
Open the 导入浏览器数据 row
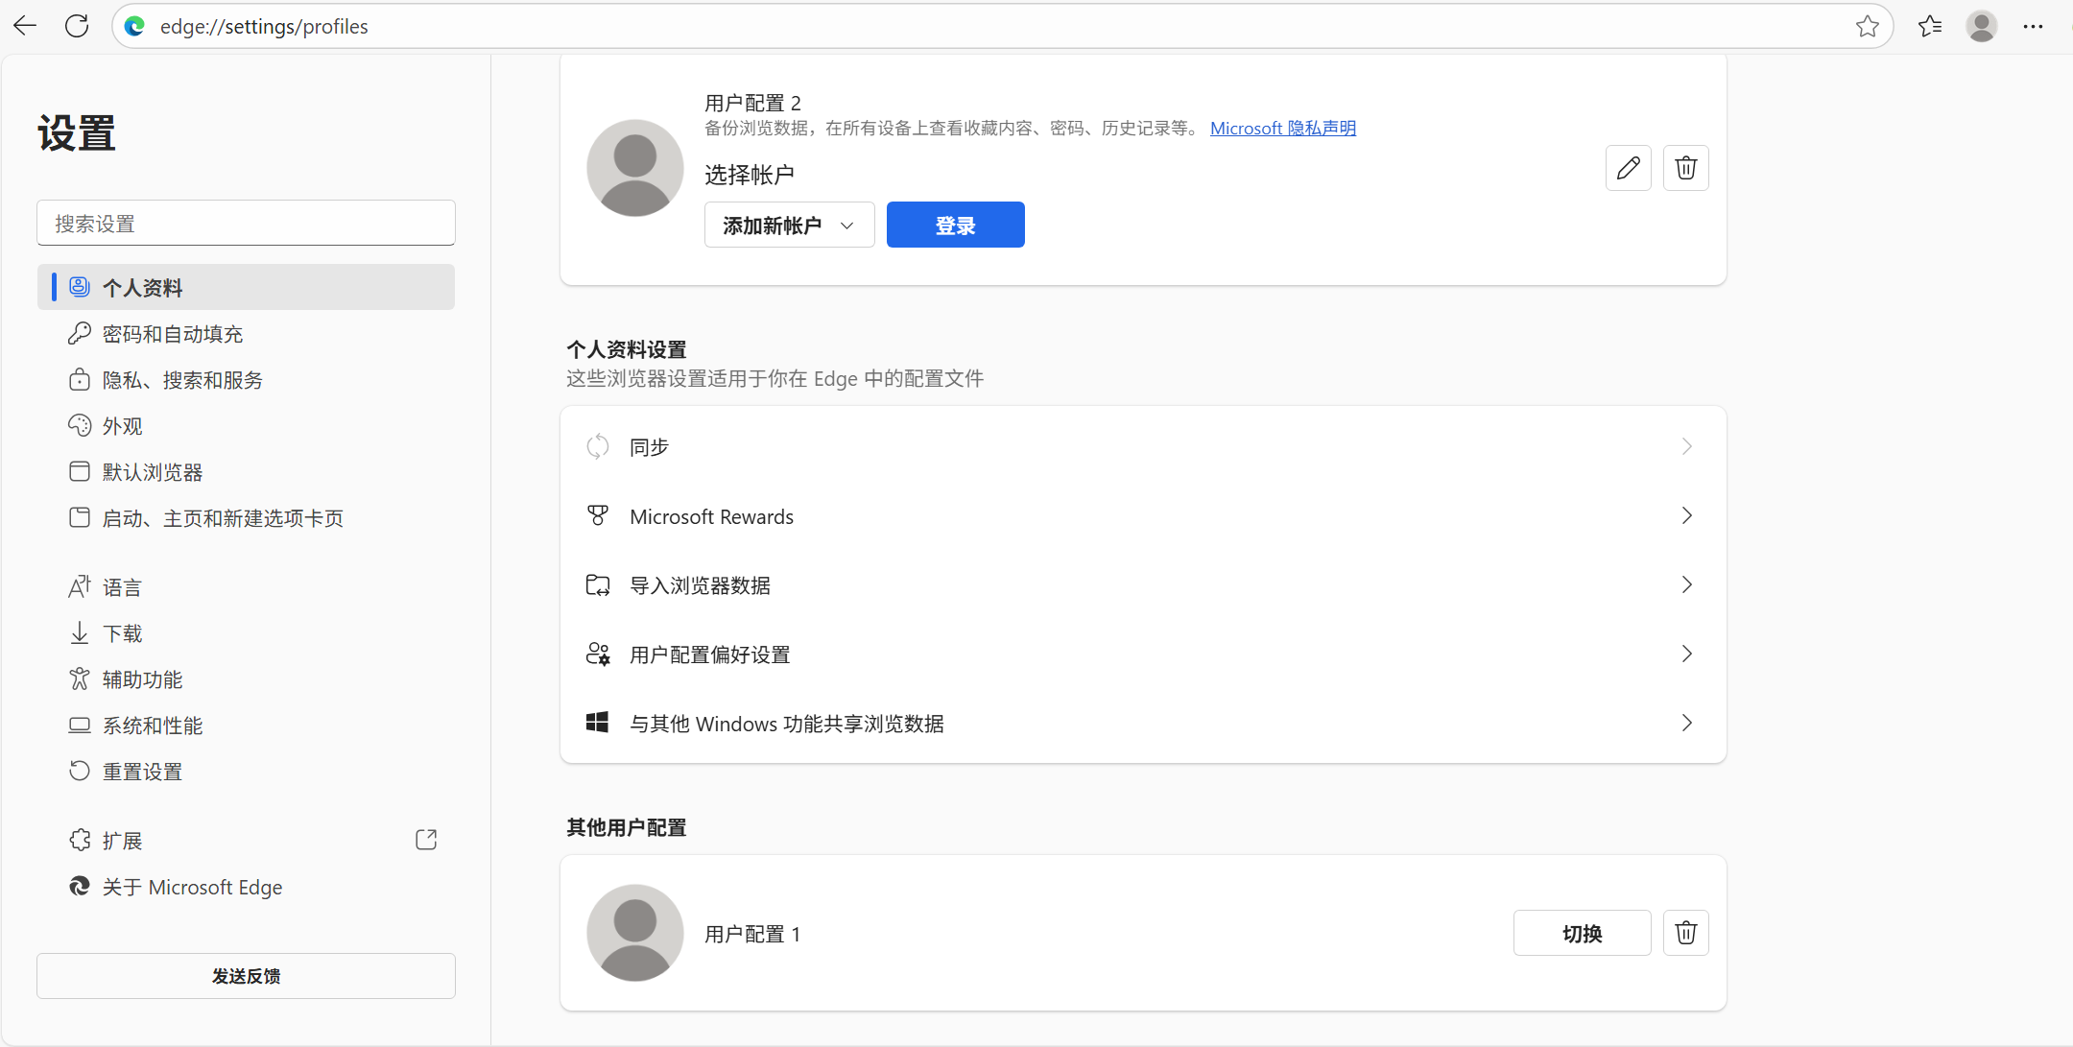[x=1142, y=585]
